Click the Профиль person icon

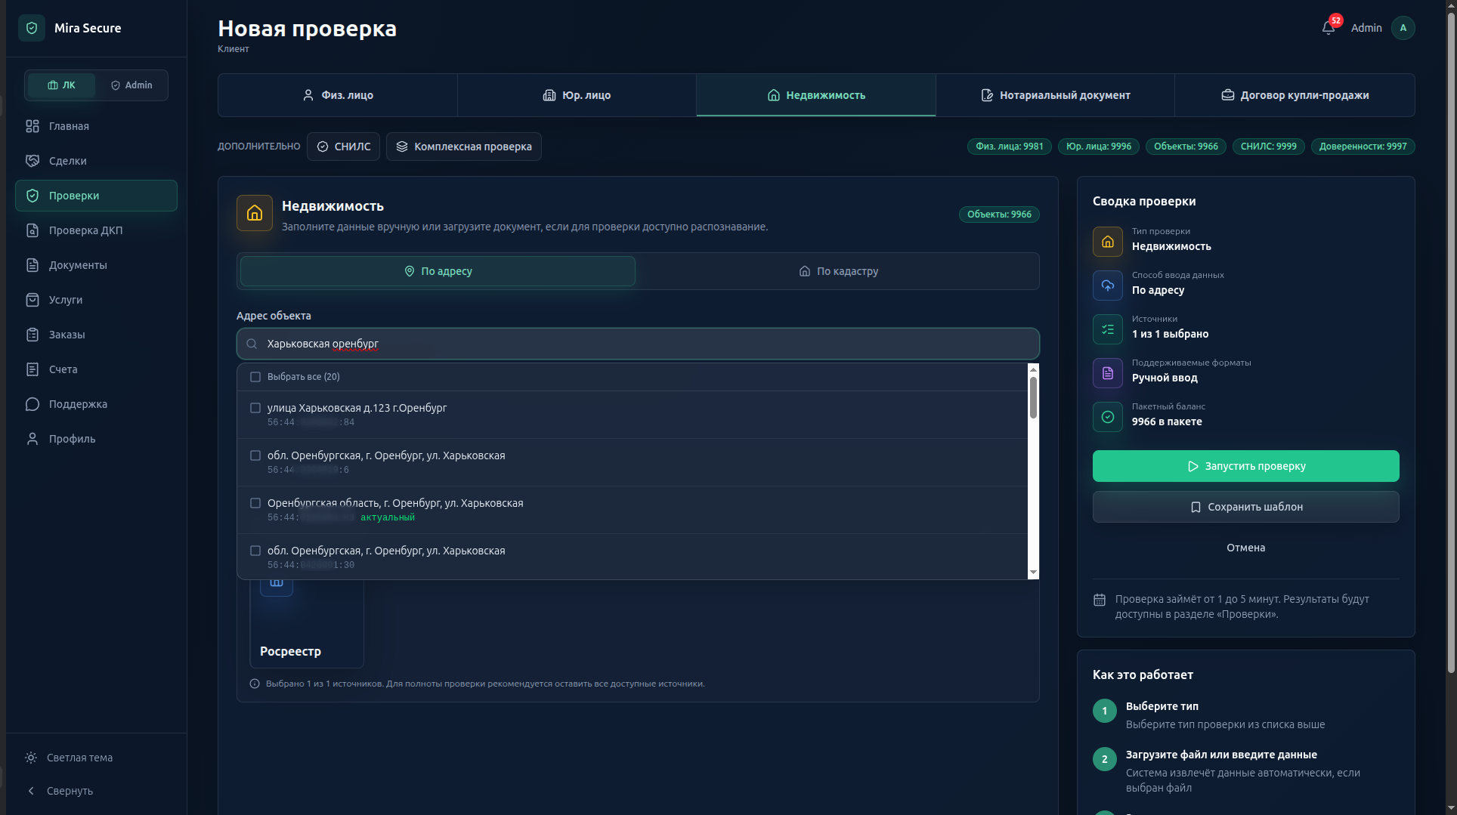pos(32,439)
